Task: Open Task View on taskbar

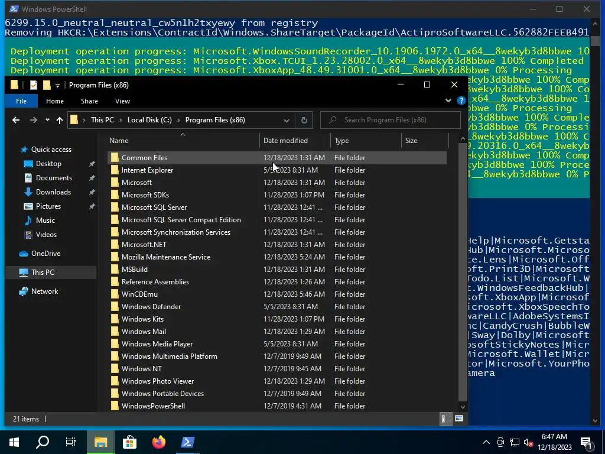Action: (71, 442)
